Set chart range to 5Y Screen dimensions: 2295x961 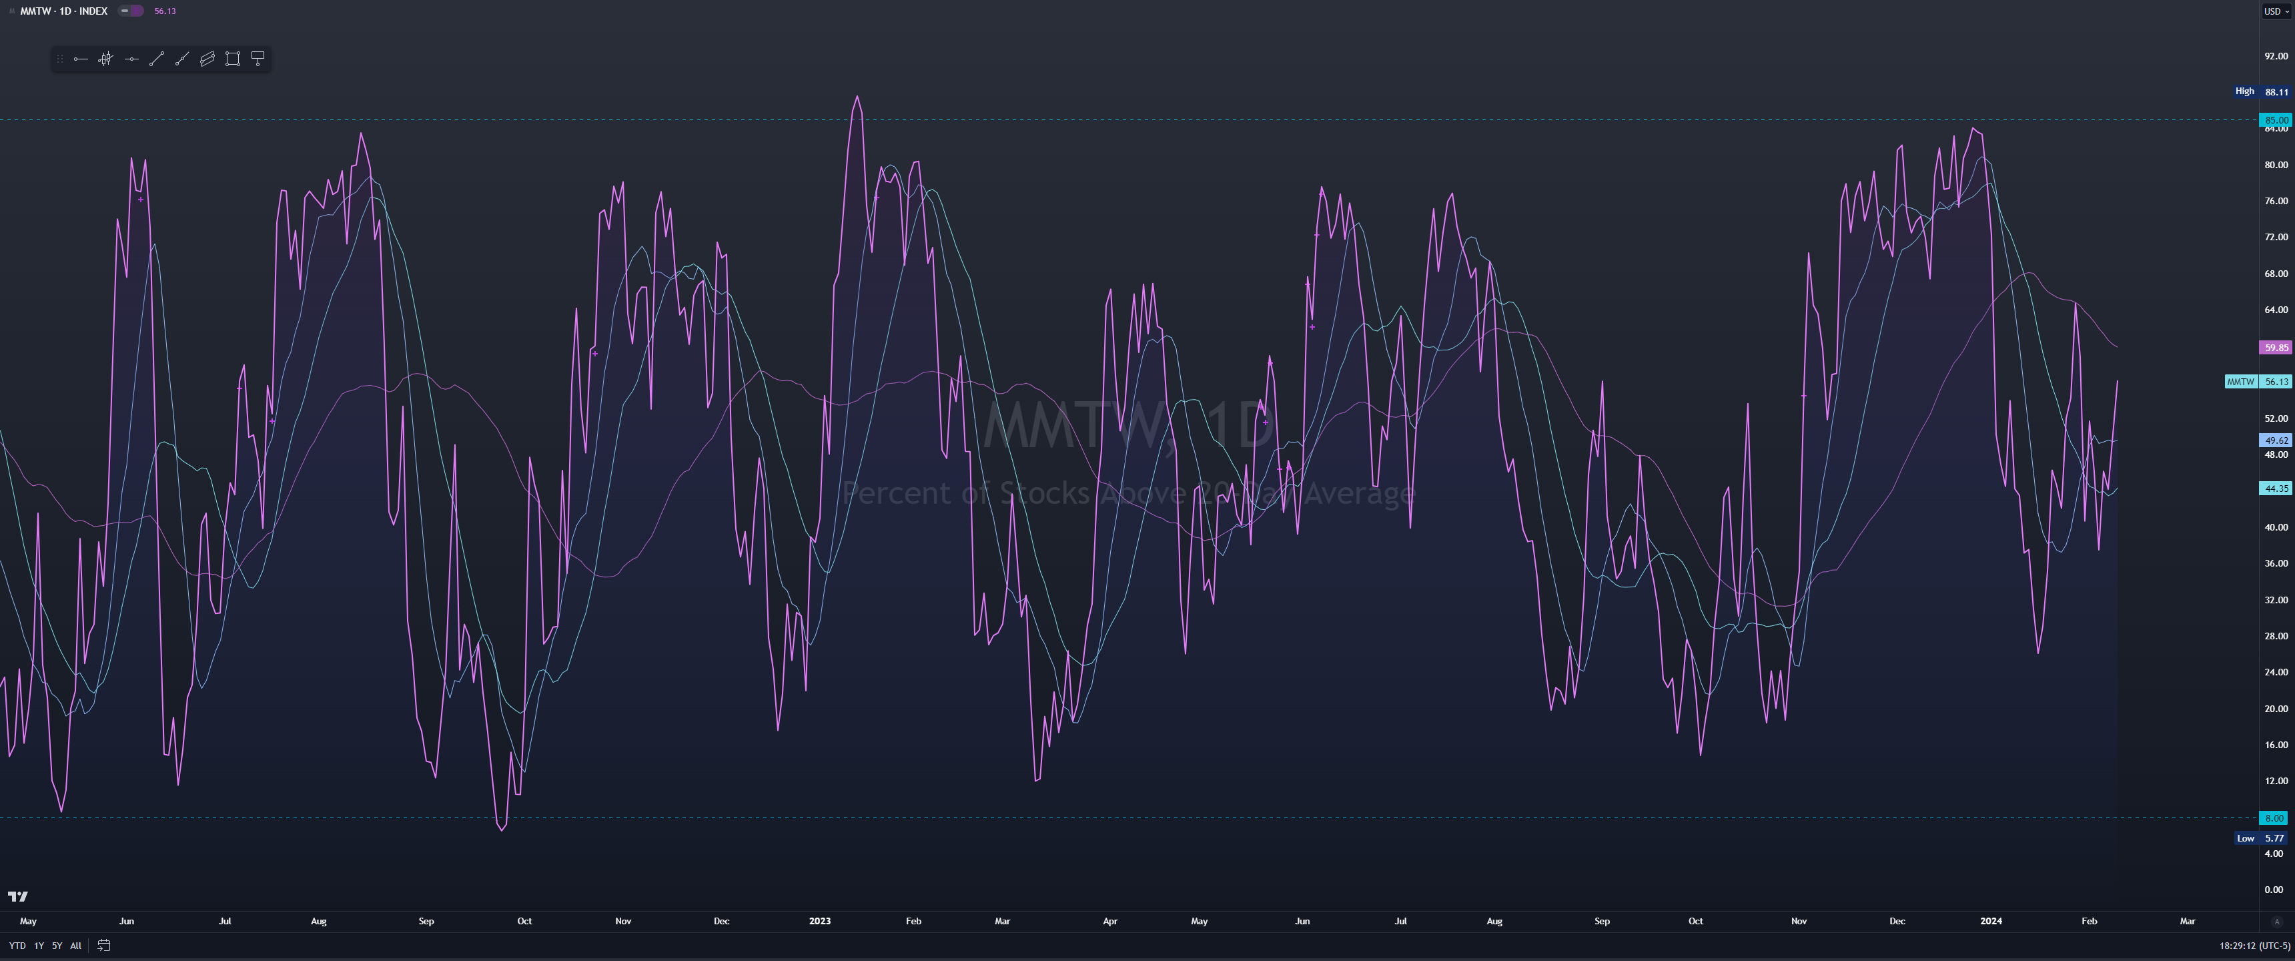tap(57, 945)
